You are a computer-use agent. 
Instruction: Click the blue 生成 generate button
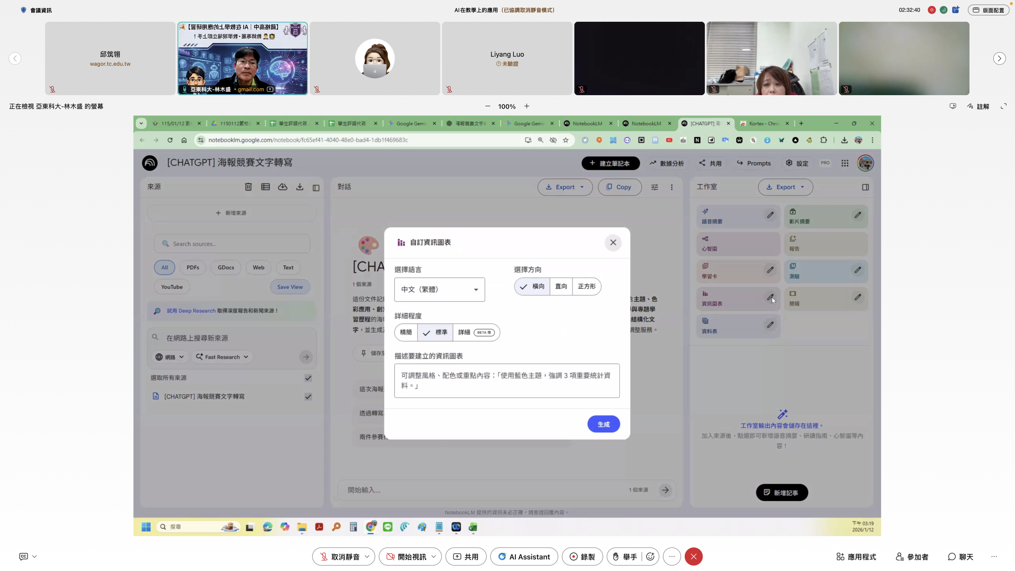603,424
